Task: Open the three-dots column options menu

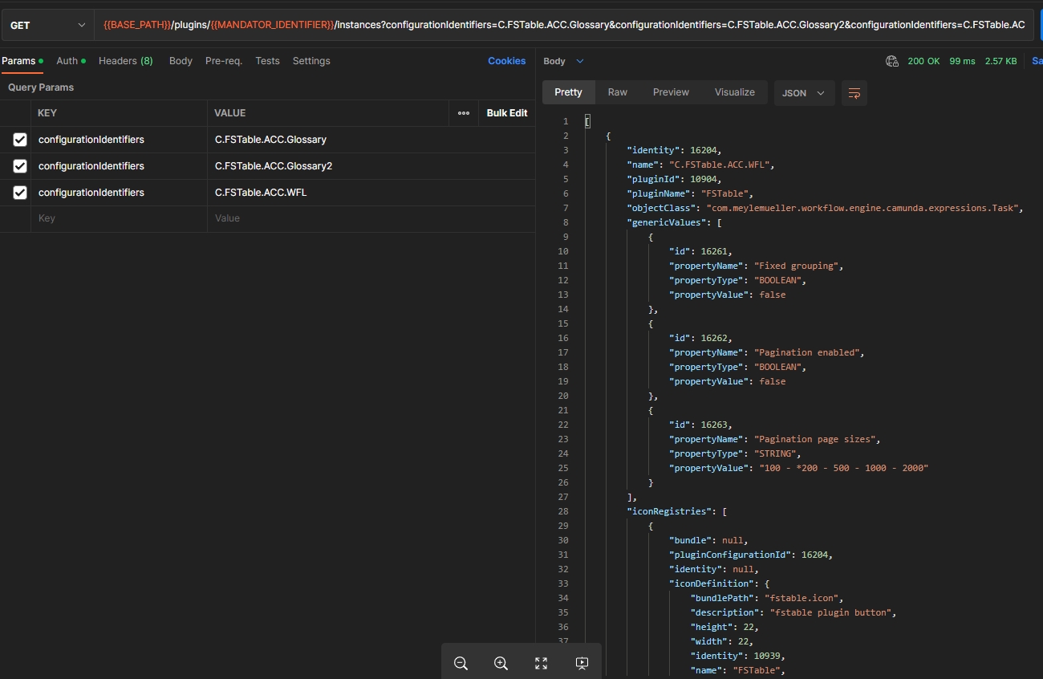Action: click(463, 113)
